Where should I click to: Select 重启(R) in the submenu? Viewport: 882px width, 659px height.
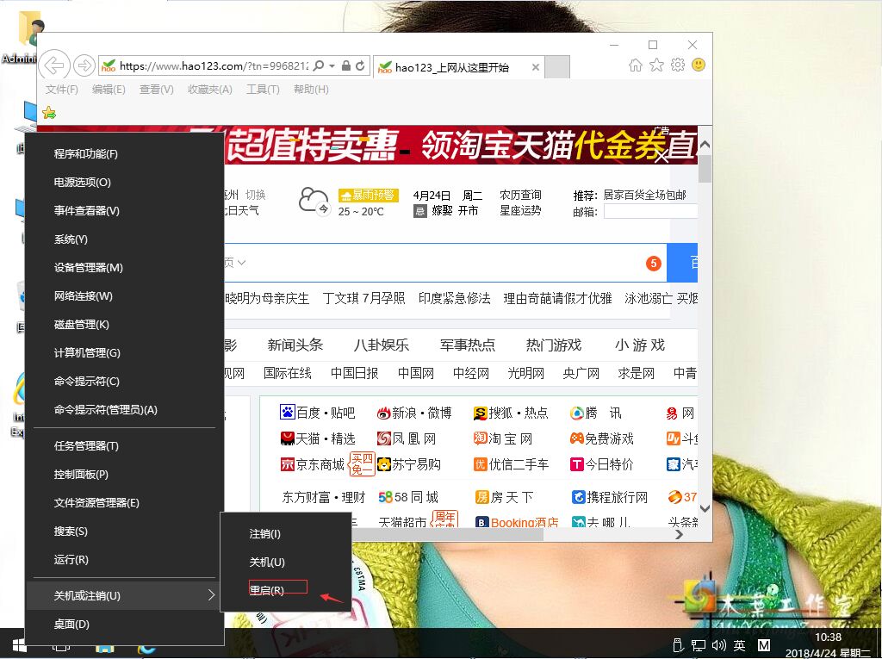286,590
